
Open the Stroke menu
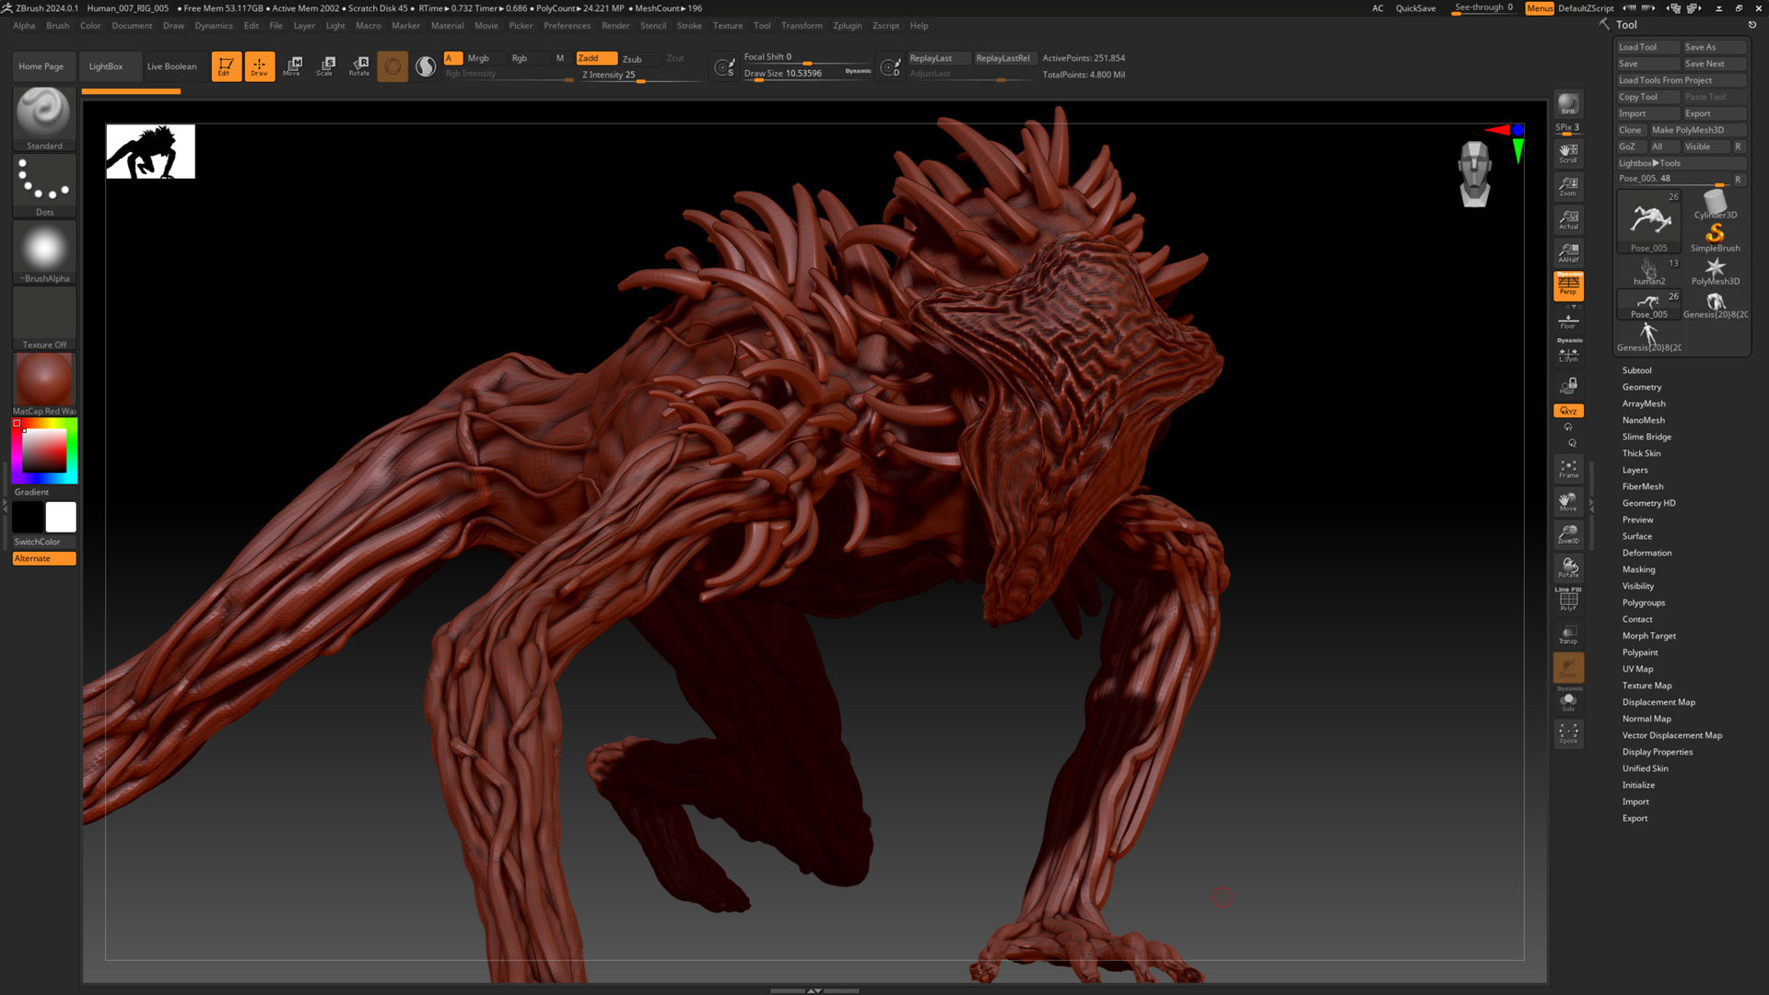(689, 26)
